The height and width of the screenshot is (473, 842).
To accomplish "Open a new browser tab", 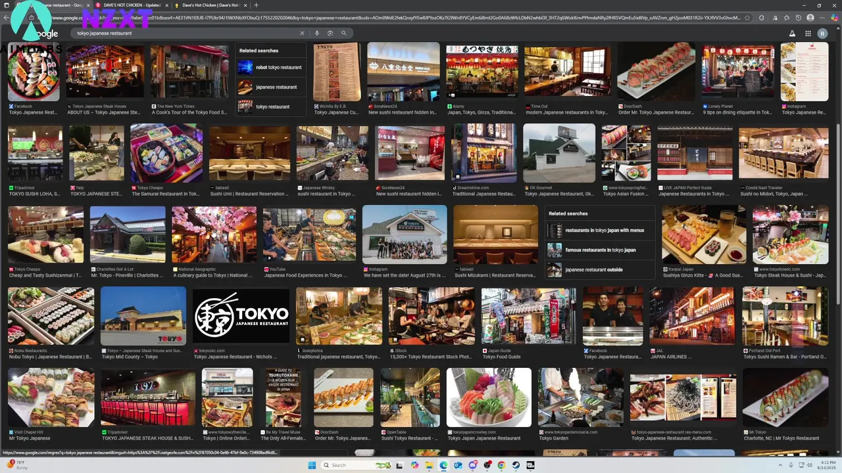I will (x=257, y=5).
